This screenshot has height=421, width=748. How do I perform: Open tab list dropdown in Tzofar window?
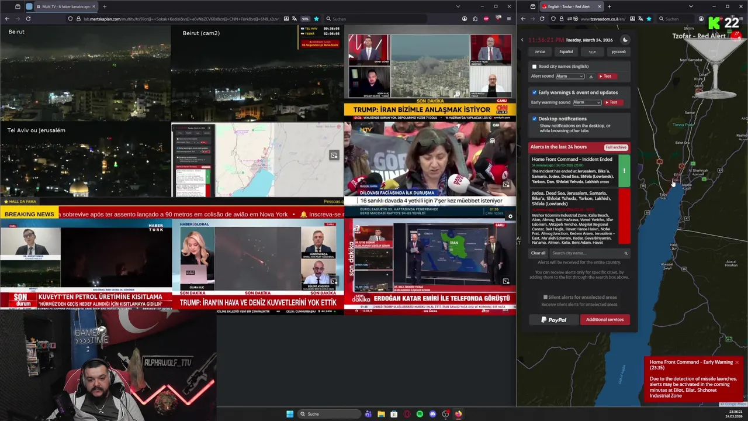691,6
